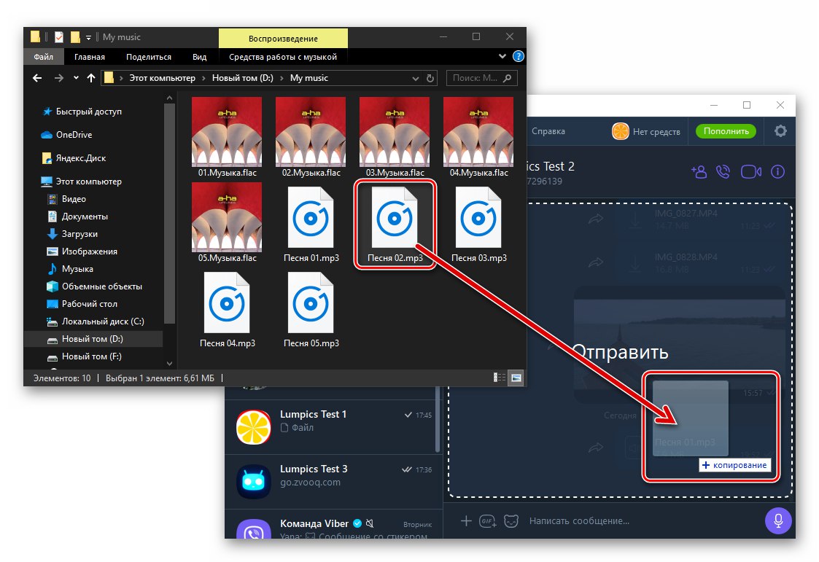Switch to details view in Explorer
819x562 pixels.
coord(500,378)
